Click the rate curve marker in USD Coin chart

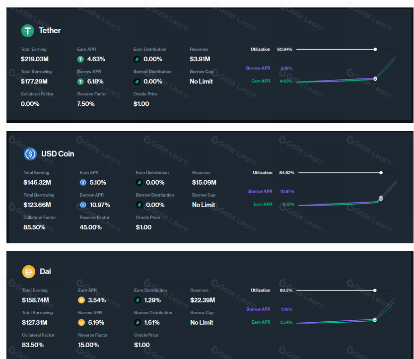[x=381, y=199]
